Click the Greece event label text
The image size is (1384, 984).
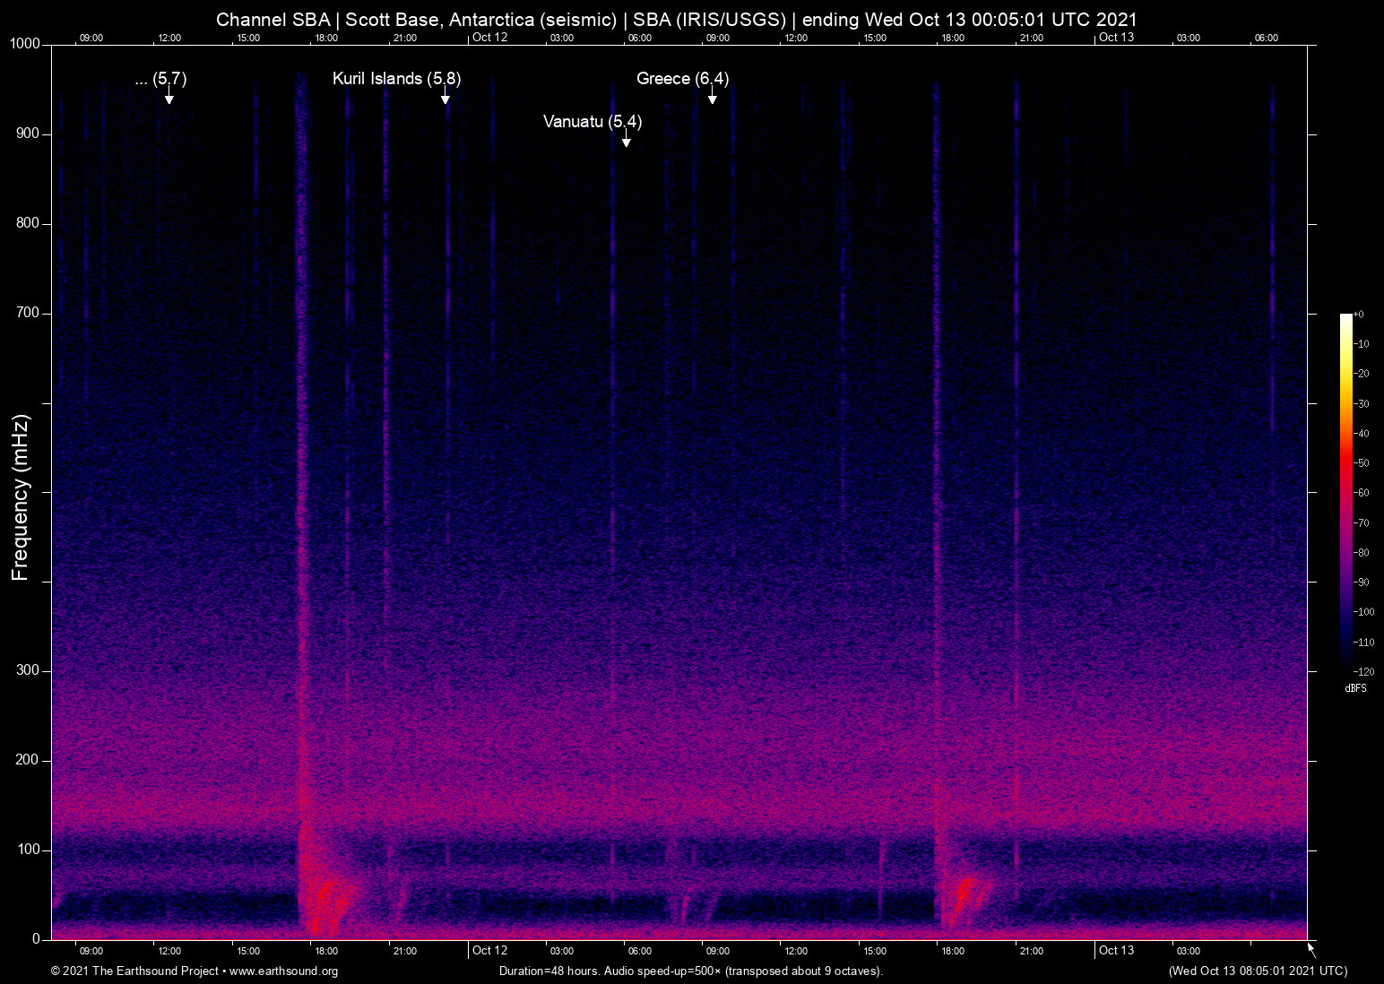[682, 79]
